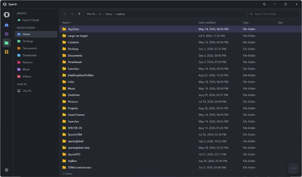Click the Users breadcrumb segment
Image resolution: width=302 pixels, height=177 pixels.
pyautogui.click(x=109, y=14)
